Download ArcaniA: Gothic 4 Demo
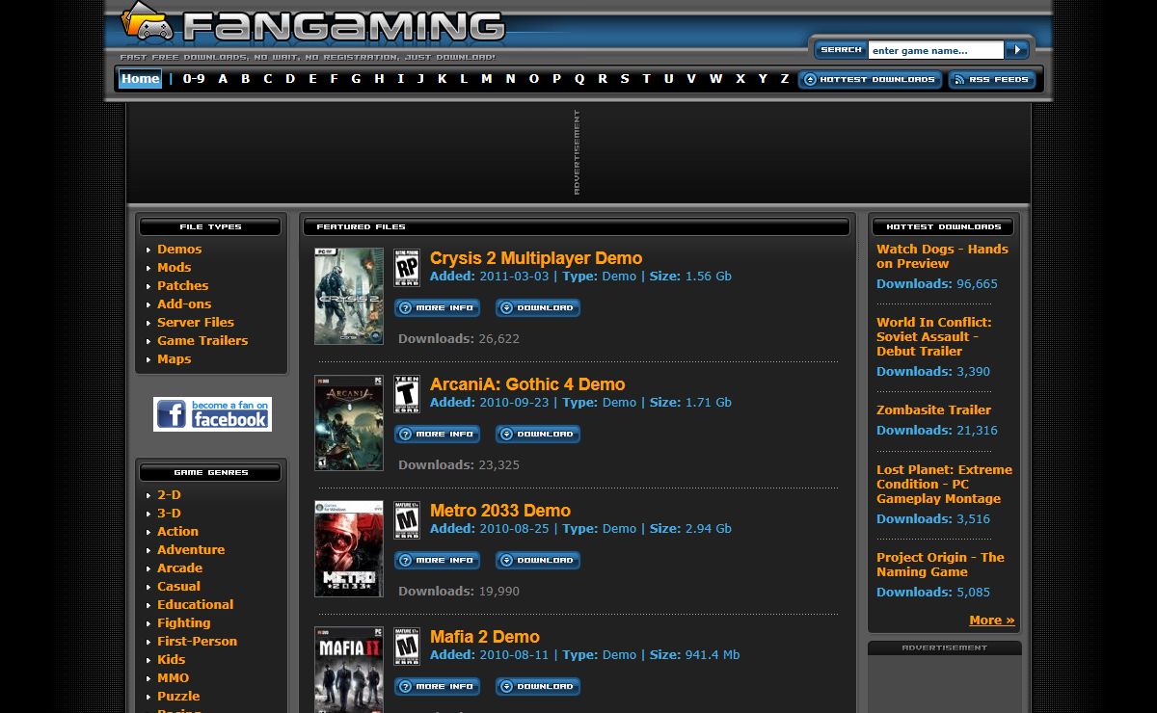The image size is (1157, 713). [538, 435]
